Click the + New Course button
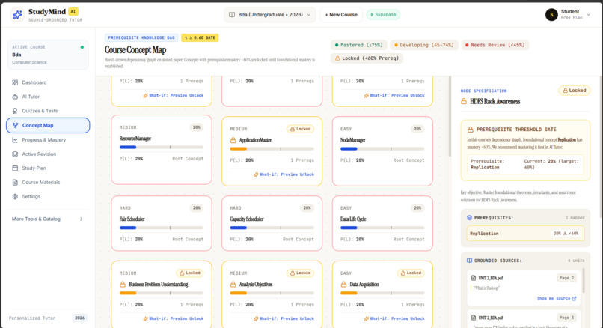The image size is (603, 328). (x=341, y=15)
